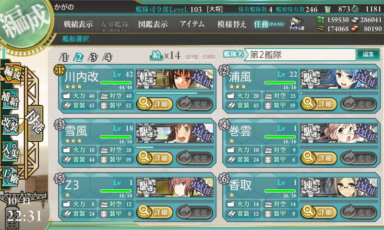
Task: Click 雪風's experience progress bar
Action: [x=175, y=148]
